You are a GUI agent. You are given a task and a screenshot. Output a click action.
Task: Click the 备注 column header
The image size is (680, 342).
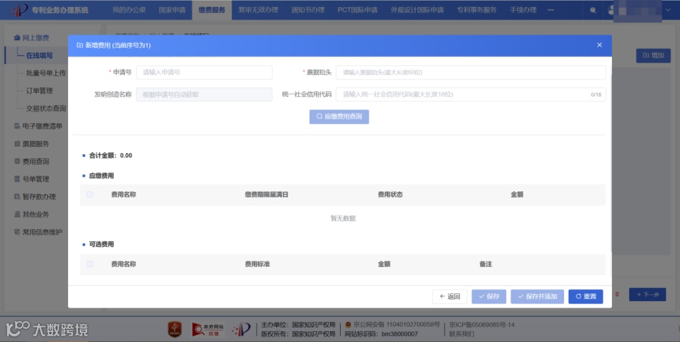(485, 264)
